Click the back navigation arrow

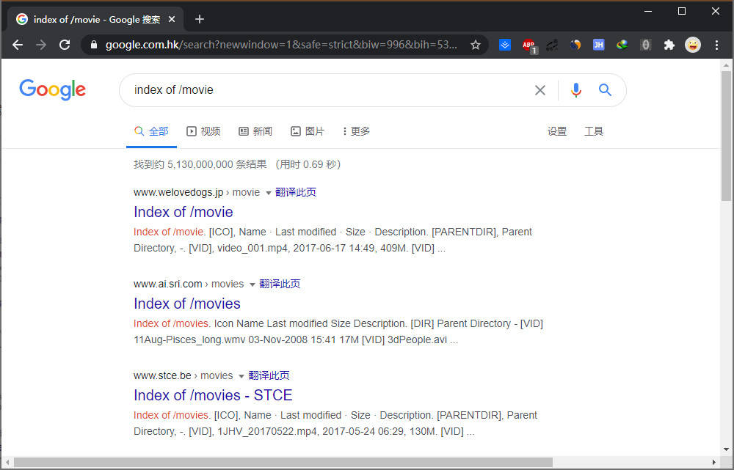[18, 45]
